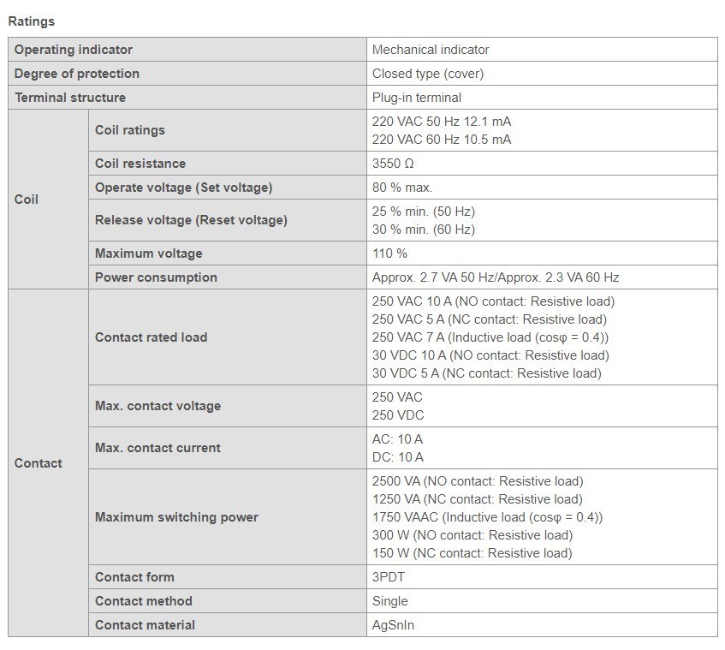Select the Closed type (cover) value
725x650 pixels.
click(x=428, y=74)
